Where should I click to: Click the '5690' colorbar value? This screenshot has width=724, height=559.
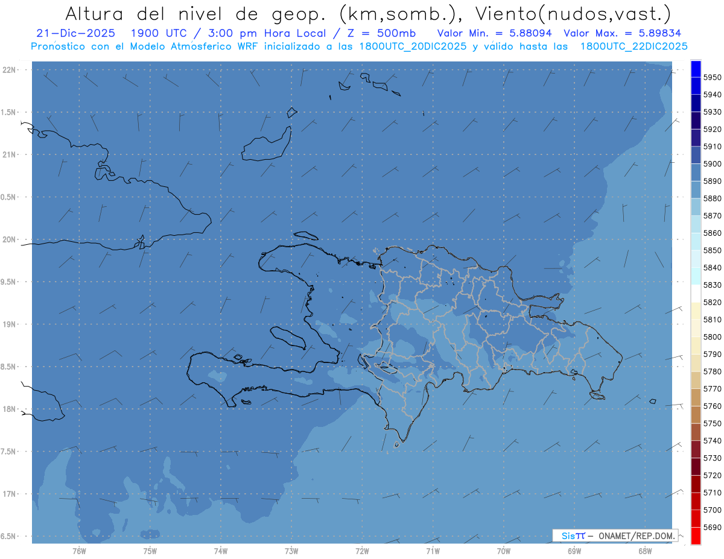click(x=712, y=527)
